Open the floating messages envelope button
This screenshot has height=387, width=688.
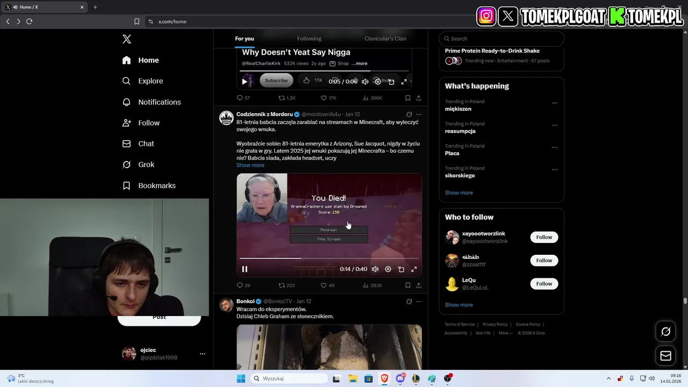tap(665, 356)
